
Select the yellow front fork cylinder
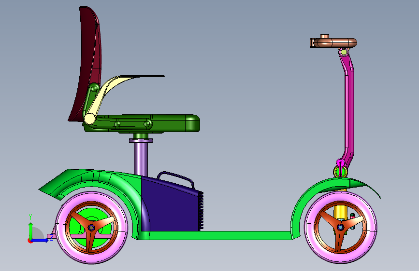tap(340, 211)
